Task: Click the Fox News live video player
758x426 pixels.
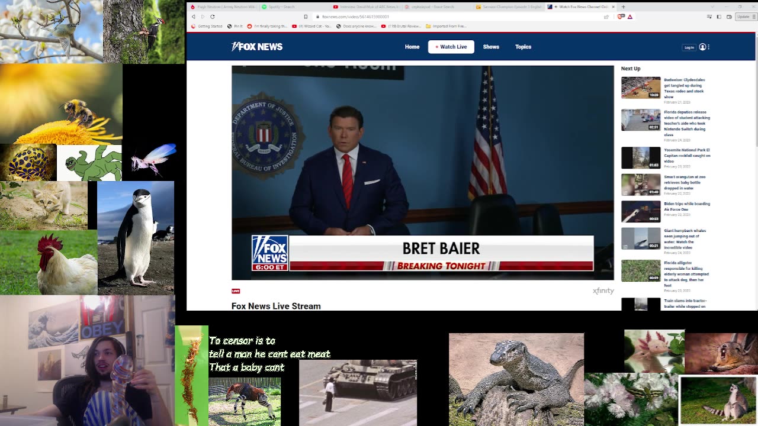Action: [x=423, y=173]
